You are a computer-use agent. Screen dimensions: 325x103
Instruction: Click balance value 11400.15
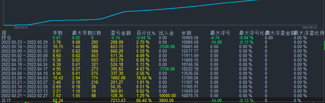coord(190,60)
